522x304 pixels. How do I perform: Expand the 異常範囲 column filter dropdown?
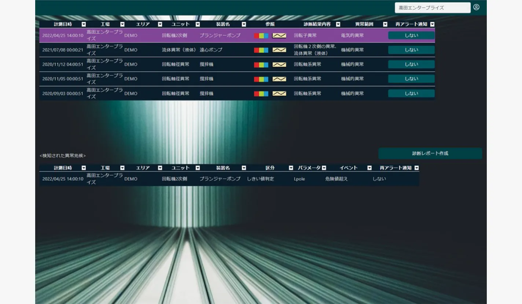click(385, 24)
